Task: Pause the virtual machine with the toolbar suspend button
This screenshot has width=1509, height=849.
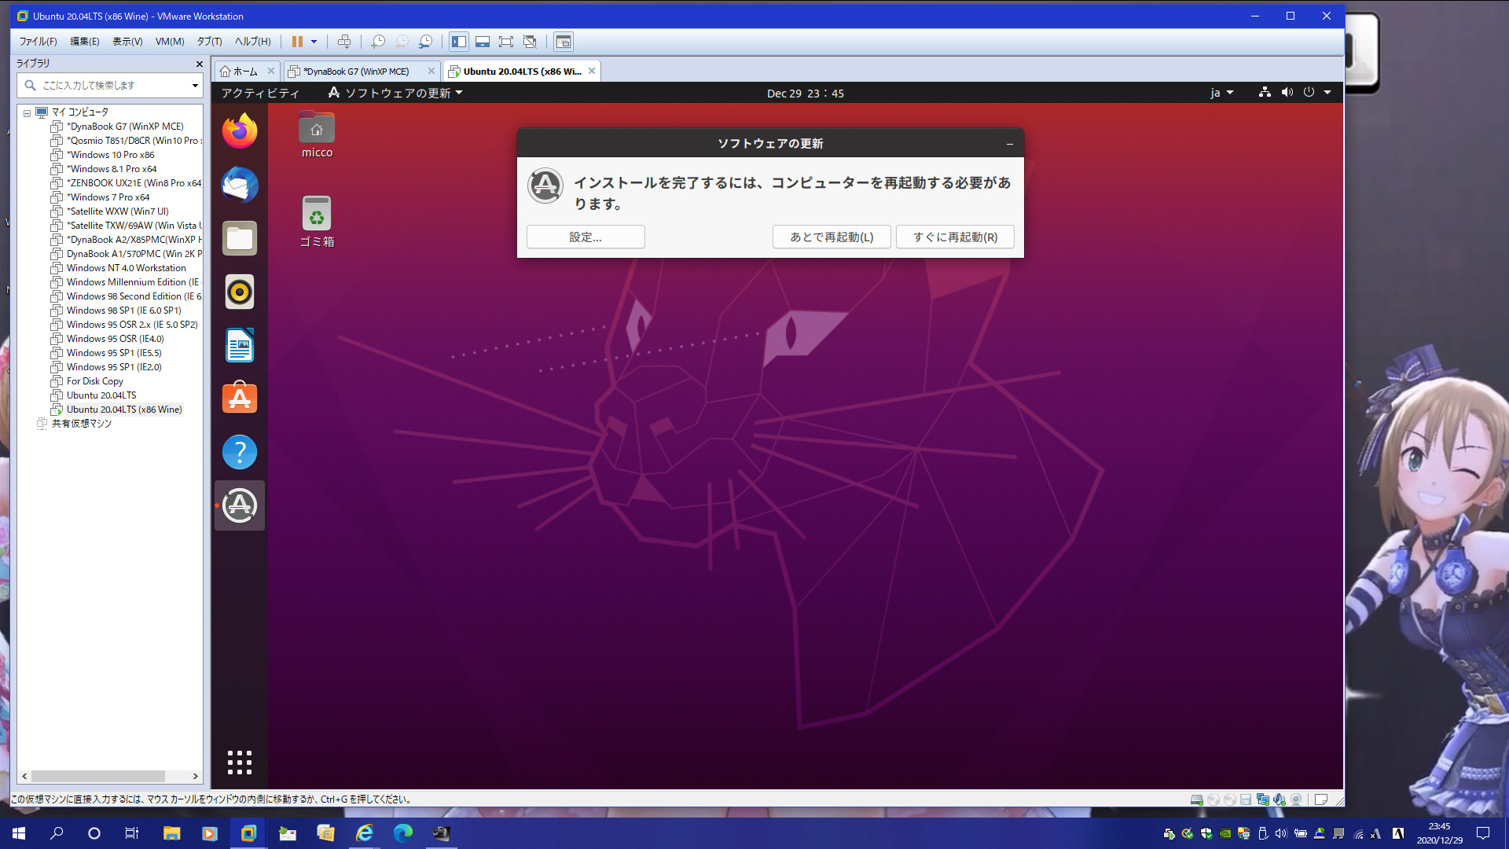Action: [x=297, y=42]
